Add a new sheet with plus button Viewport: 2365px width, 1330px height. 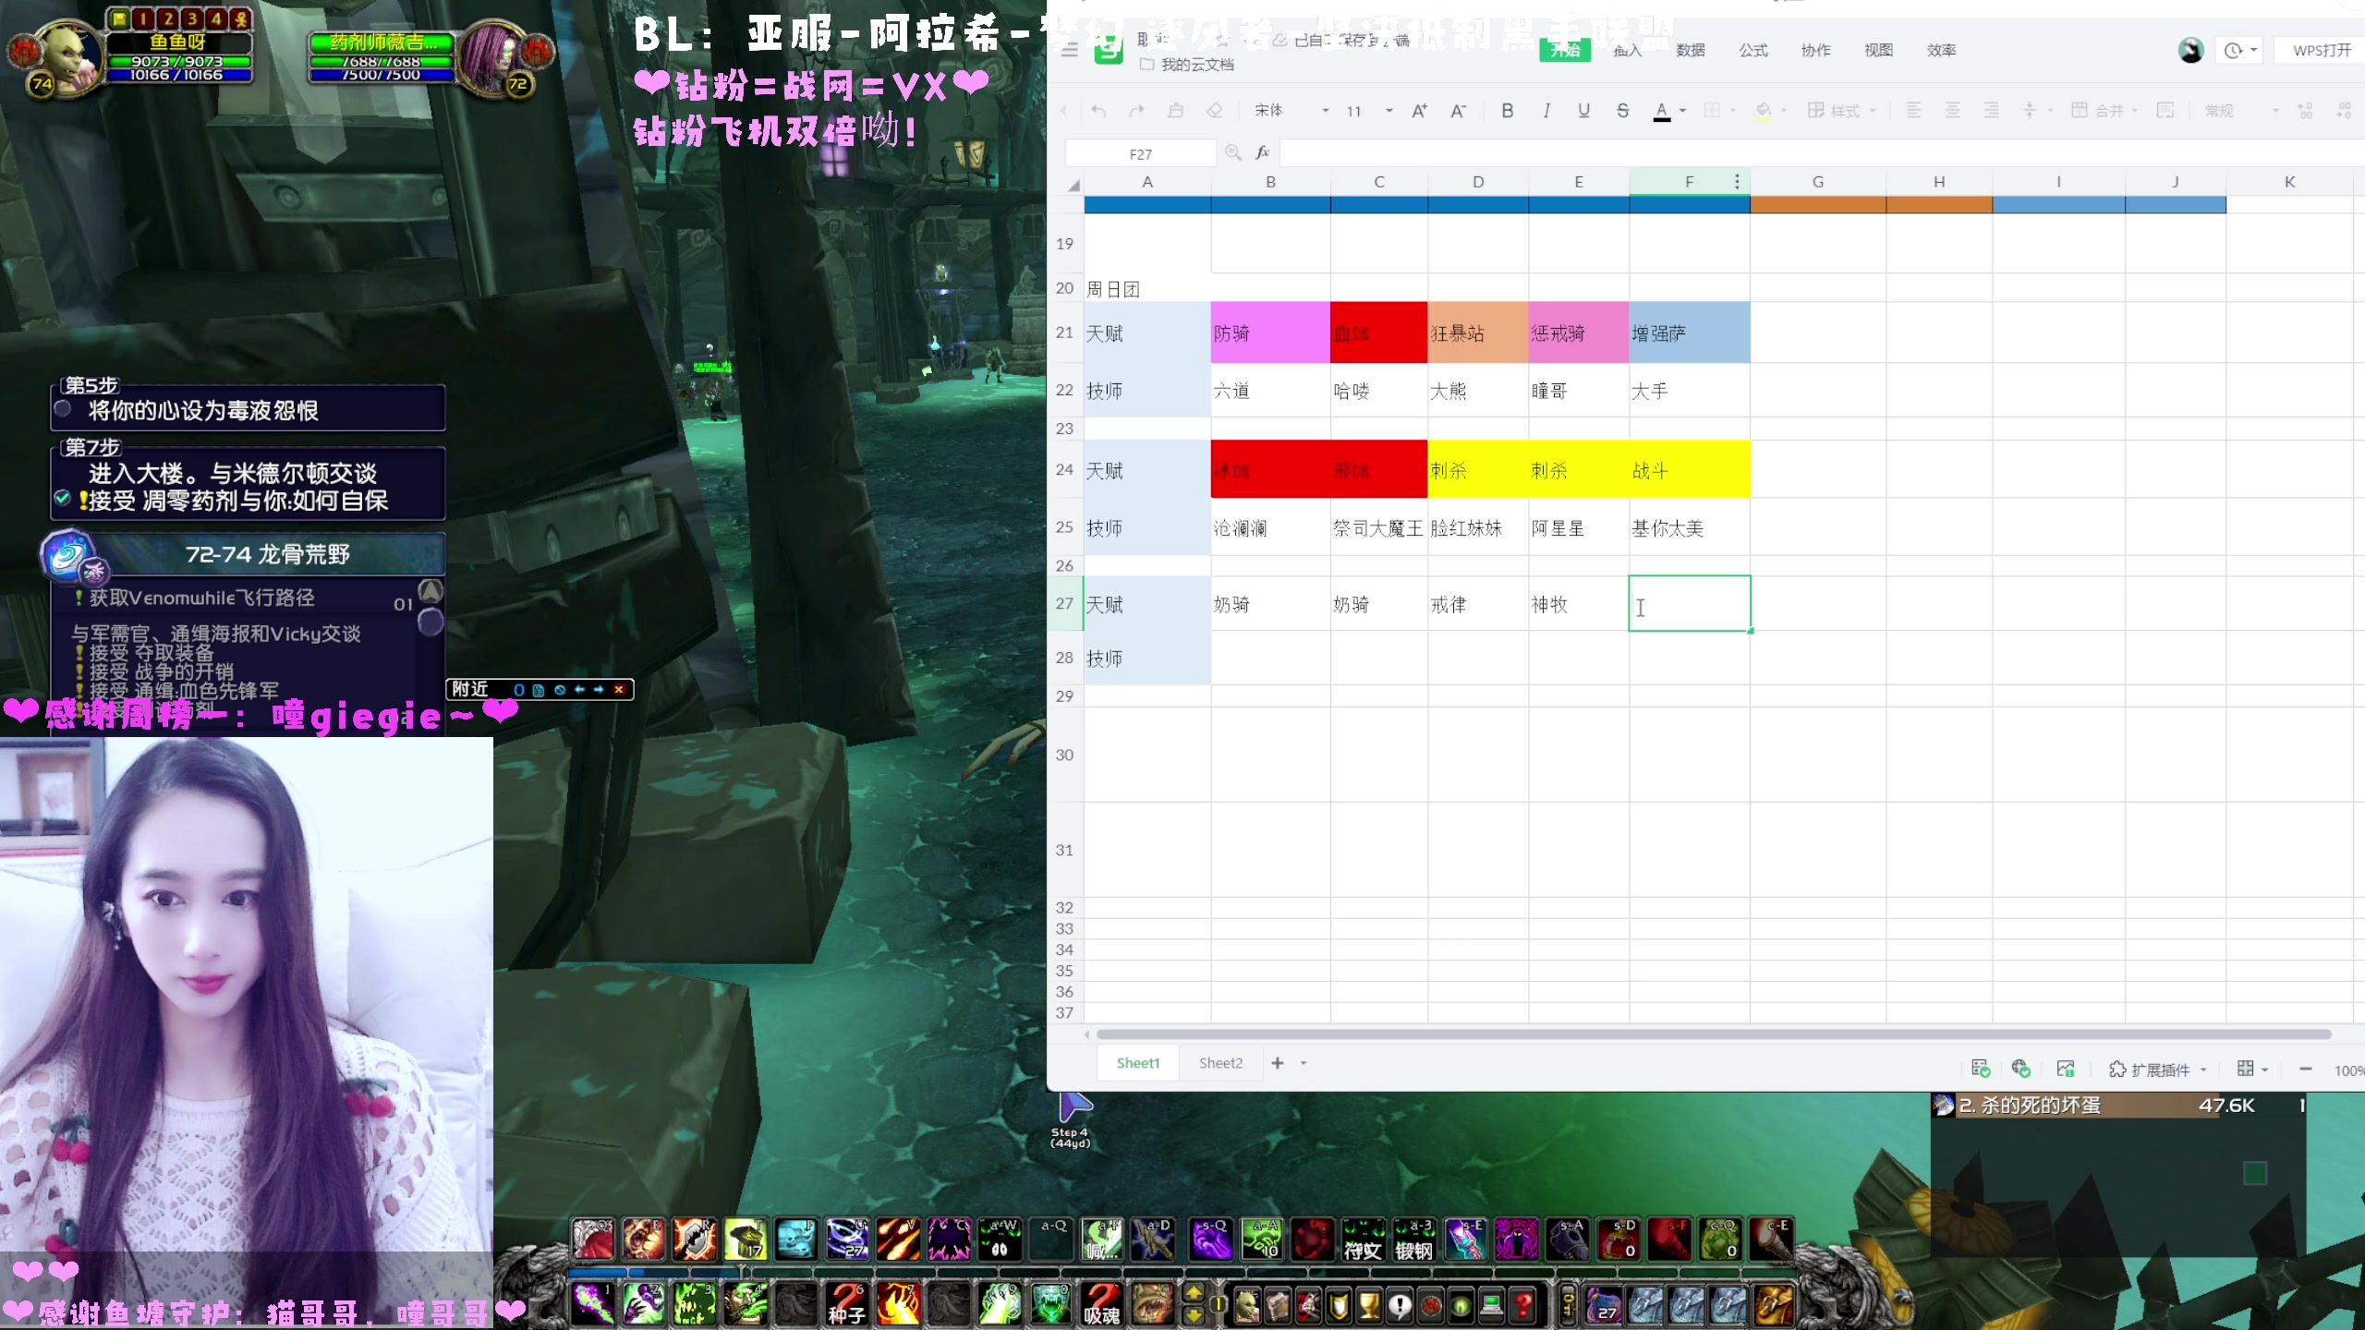(1278, 1063)
